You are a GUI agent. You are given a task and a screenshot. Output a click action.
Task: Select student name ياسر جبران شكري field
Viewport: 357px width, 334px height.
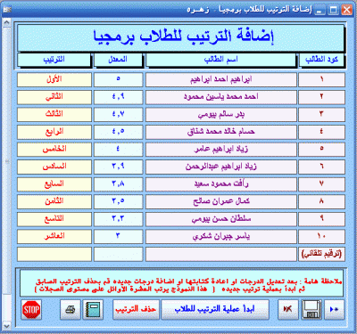pyautogui.click(x=221, y=237)
